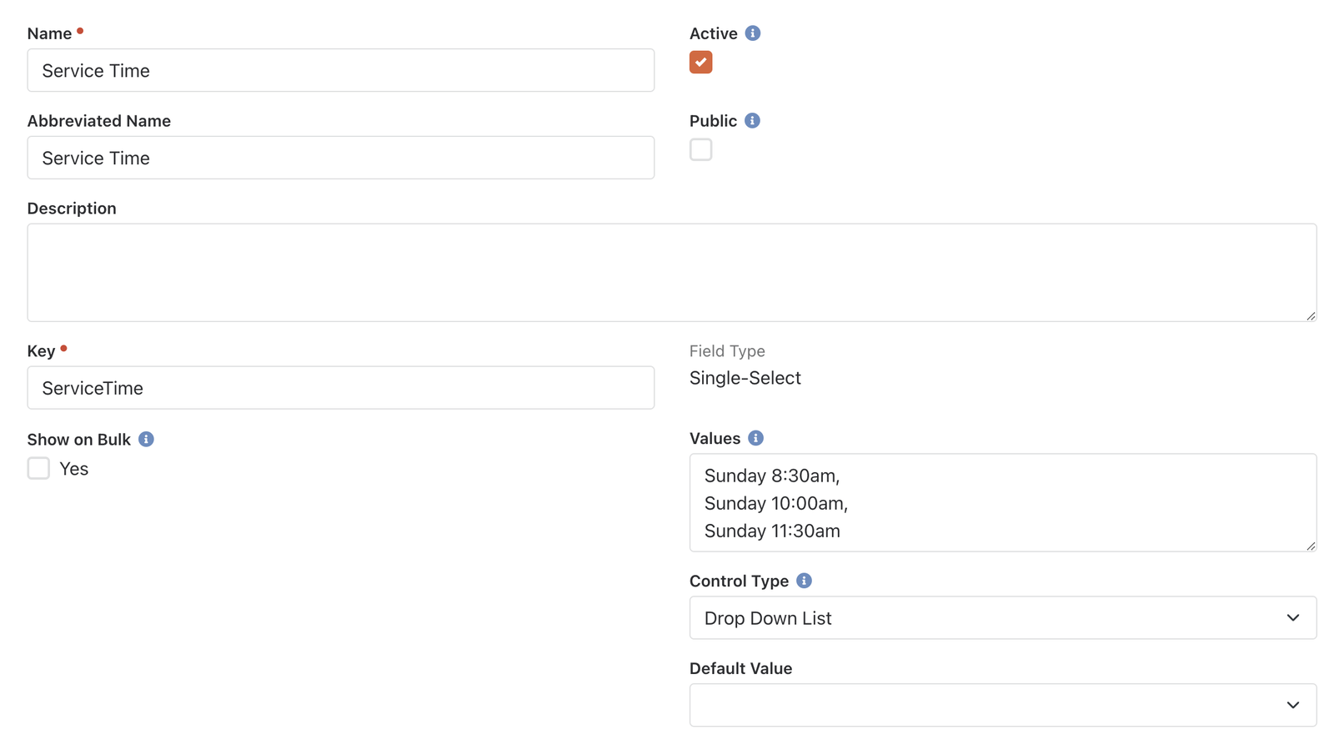The width and height of the screenshot is (1334, 735).
Task: Click the Abbreviated Name input field
Action: point(340,158)
